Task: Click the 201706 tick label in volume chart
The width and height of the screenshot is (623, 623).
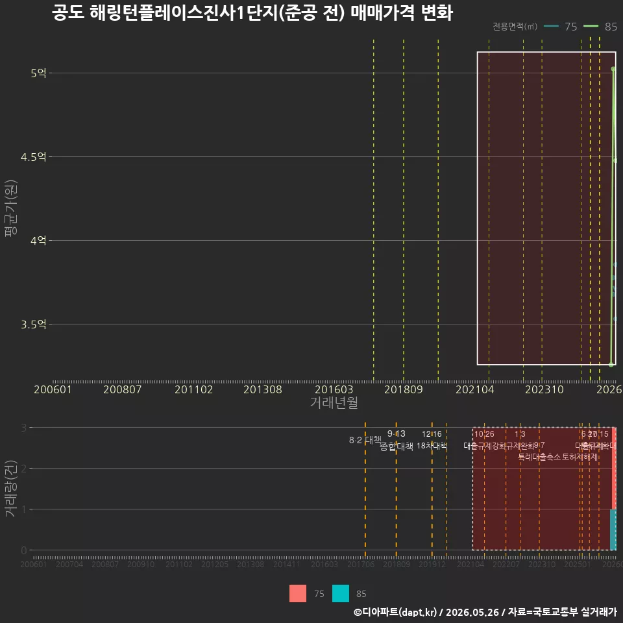Action: point(361,564)
